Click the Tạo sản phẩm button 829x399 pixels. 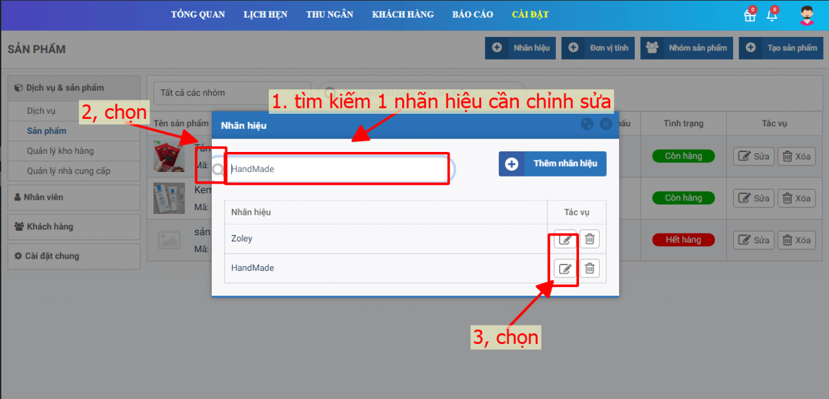tap(780, 48)
